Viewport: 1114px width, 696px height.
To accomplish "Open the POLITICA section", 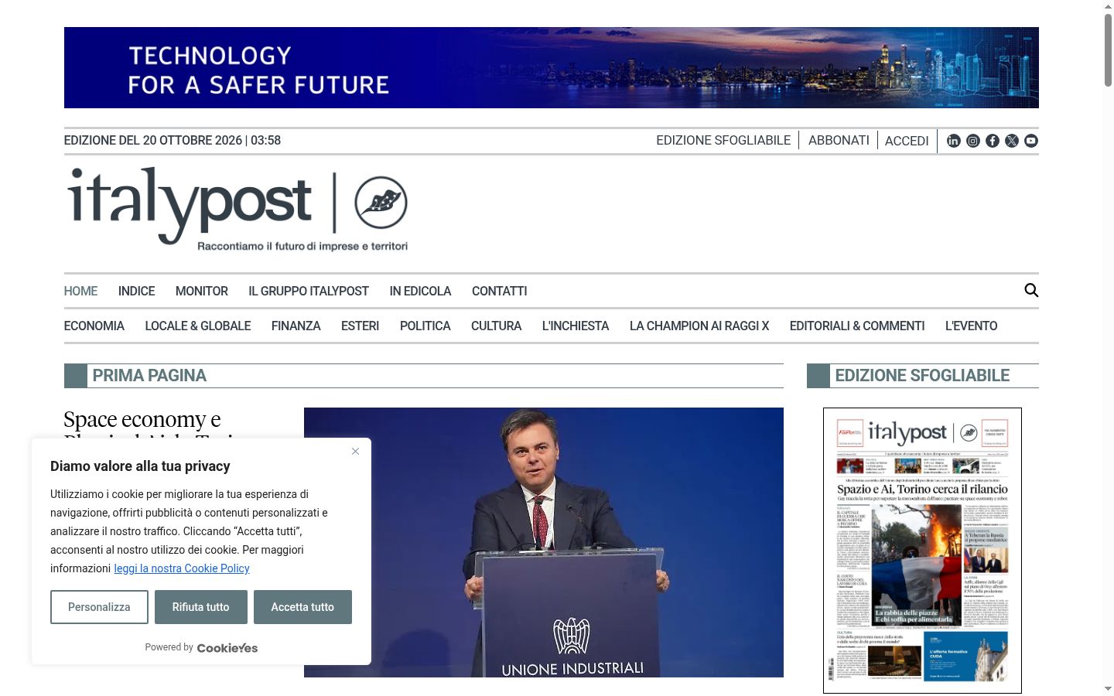I will tap(425, 326).
